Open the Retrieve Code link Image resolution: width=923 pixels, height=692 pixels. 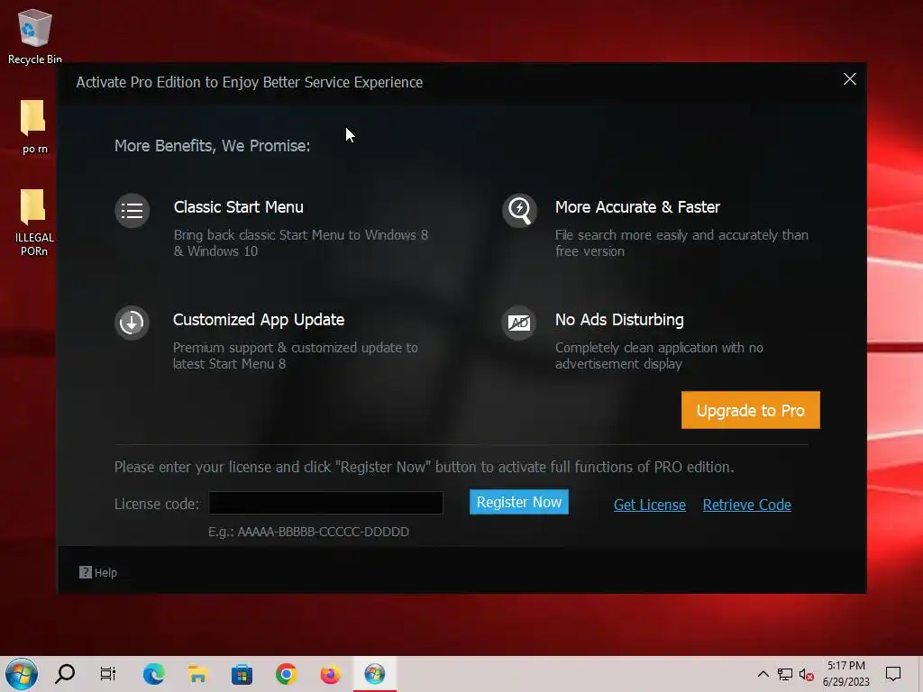pyautogui.click(x=747, y=505)
